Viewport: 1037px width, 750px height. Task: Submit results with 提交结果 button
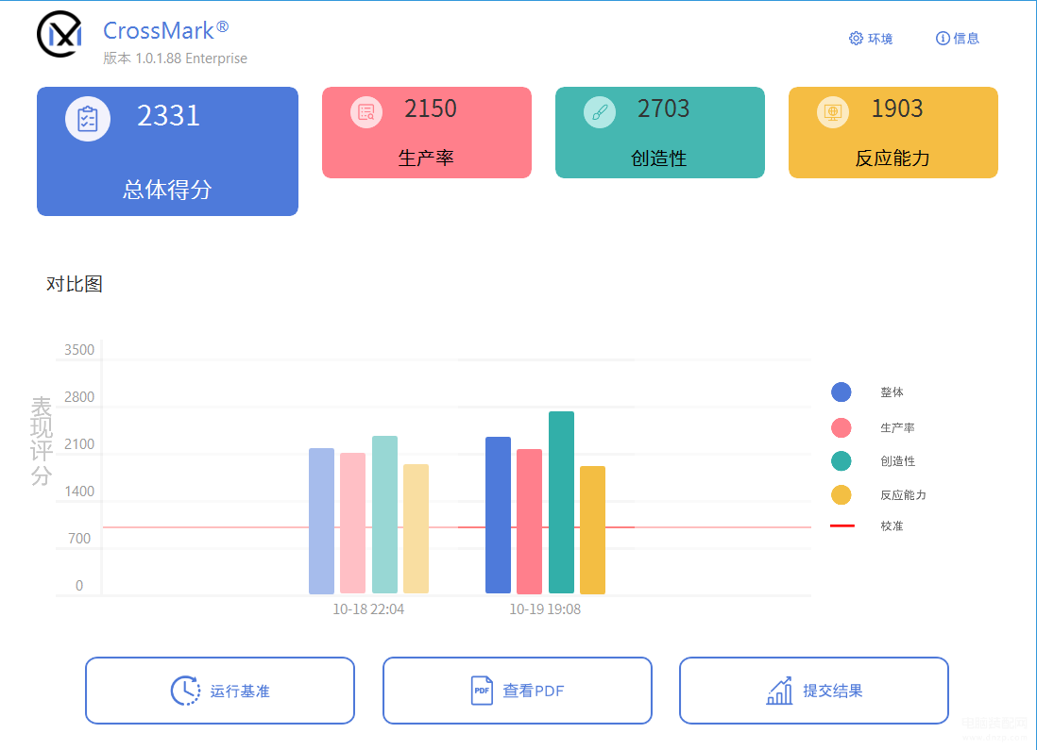coord(813,691)
